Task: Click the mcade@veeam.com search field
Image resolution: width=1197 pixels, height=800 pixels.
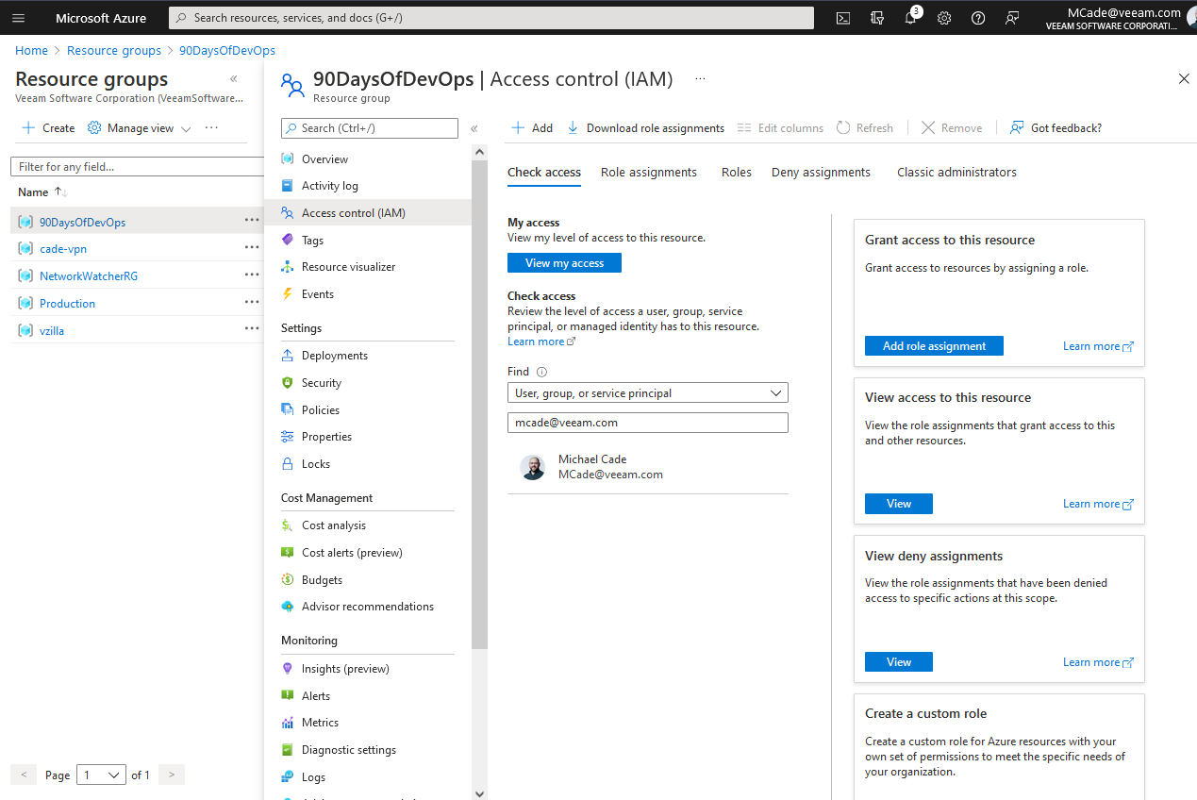Action: [647, 423]
